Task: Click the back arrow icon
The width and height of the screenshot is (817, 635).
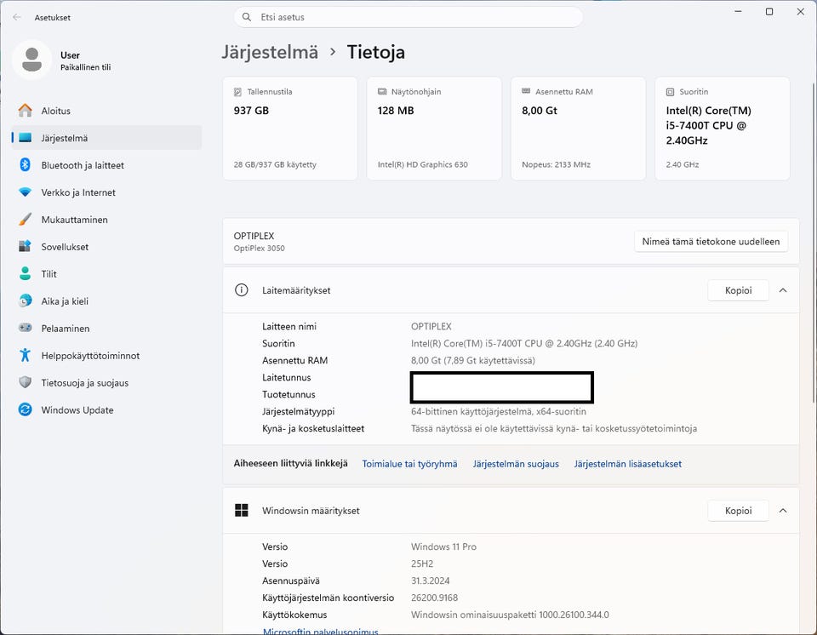Action: coord(17,17)
